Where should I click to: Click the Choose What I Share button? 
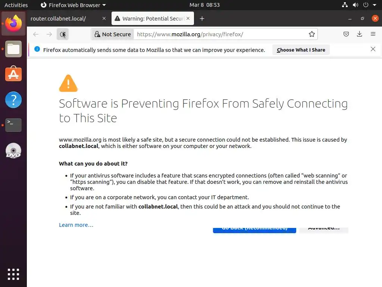[x=301, y=50]
